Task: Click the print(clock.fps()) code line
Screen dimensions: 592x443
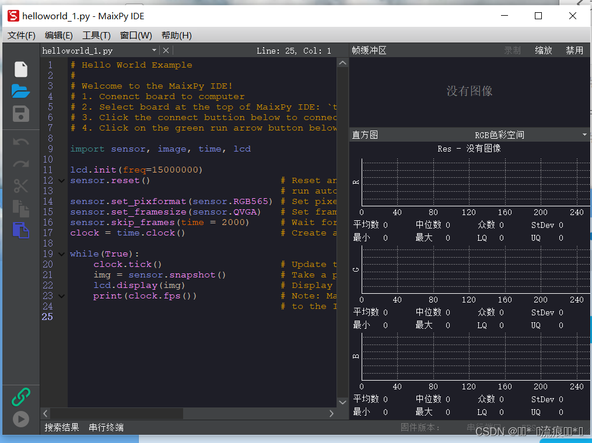Action: (145, 296)
